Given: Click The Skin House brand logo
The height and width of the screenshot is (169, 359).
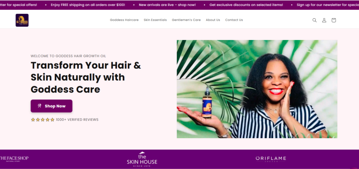Looking at the screenshot, I should pyautogui.click(x=142, y=159).
